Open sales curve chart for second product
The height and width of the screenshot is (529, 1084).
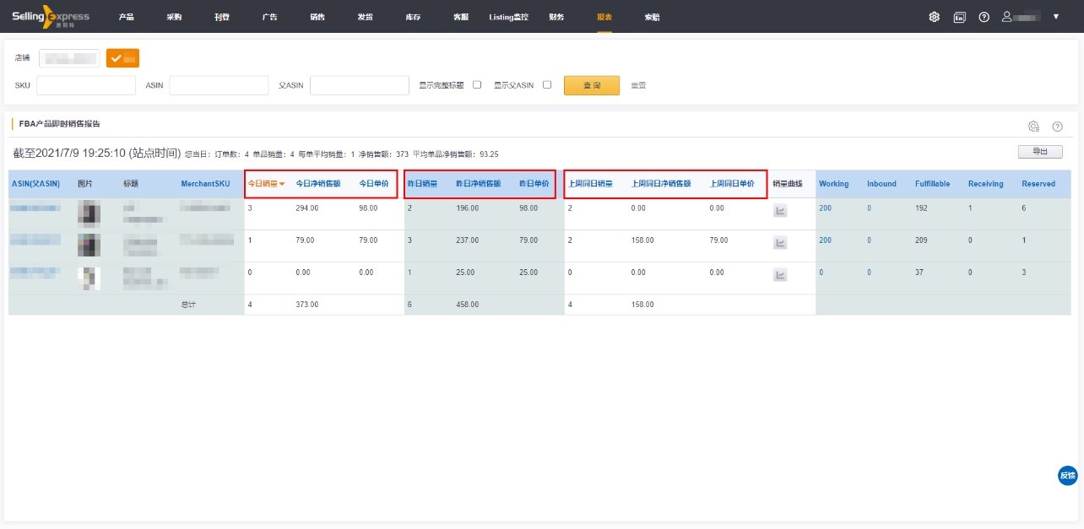click(780, 243)
